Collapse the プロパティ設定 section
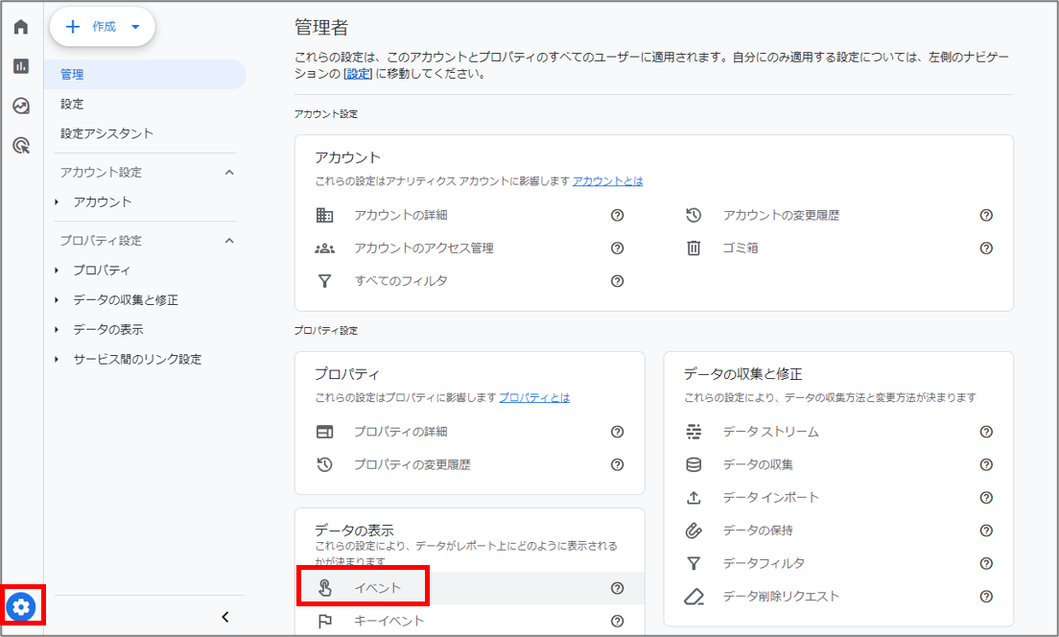 point(229,241)
